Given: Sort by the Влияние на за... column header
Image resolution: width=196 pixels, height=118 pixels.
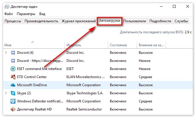Looking at the screenshot, I should click(x=151, y=45).
